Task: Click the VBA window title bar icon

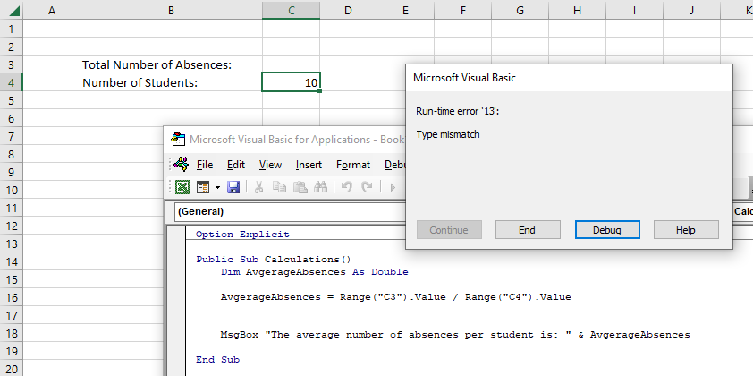Action: click(x=178, y=139)
